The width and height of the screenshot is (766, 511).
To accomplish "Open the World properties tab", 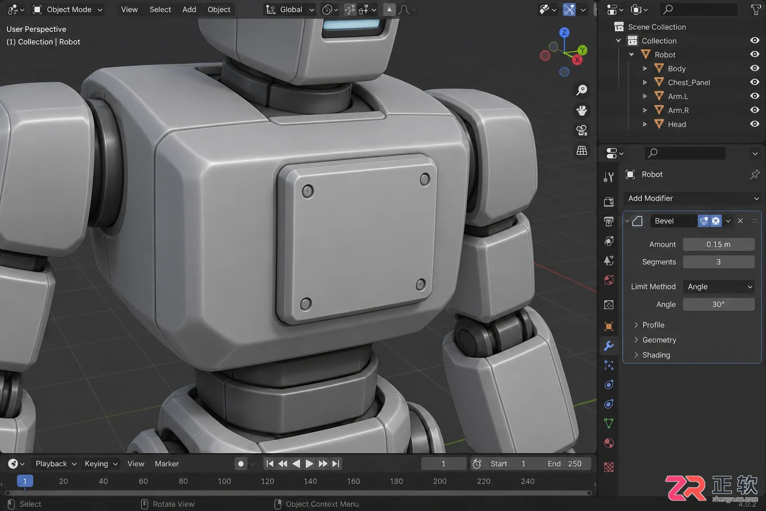I will pos(609,281).
